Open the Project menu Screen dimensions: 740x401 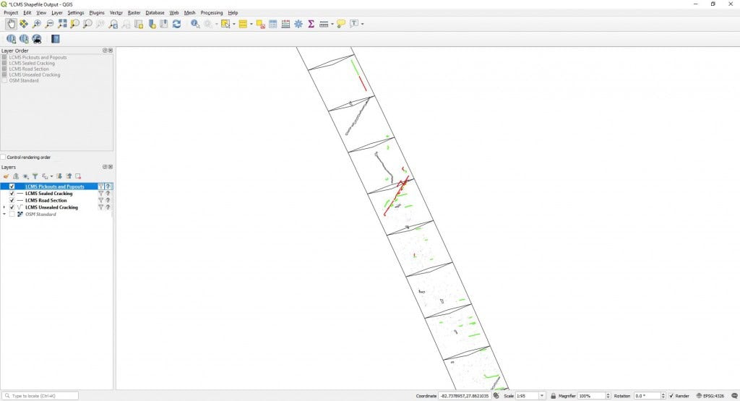pos(11,13)
